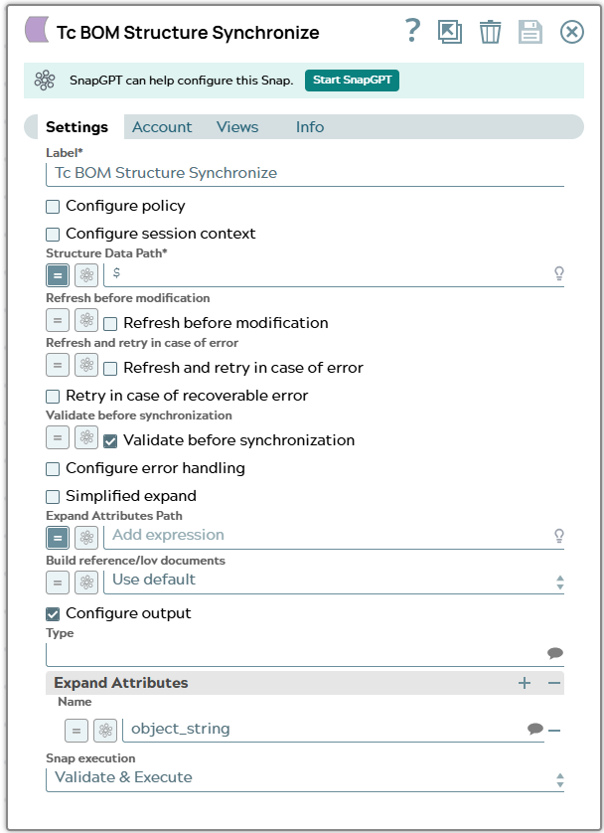Open the Snap execution dropdown
The image size is (604, 833).
tap(305, 778)
